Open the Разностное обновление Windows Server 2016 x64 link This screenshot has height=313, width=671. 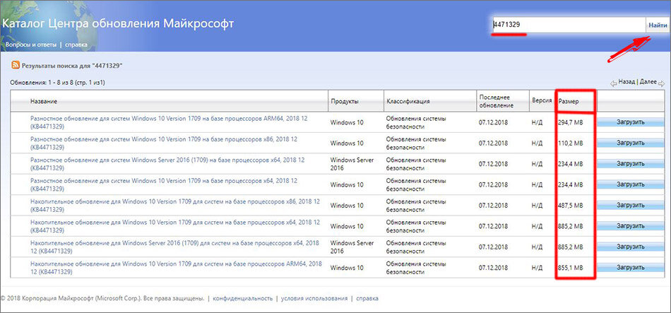[x=167, y=163]
